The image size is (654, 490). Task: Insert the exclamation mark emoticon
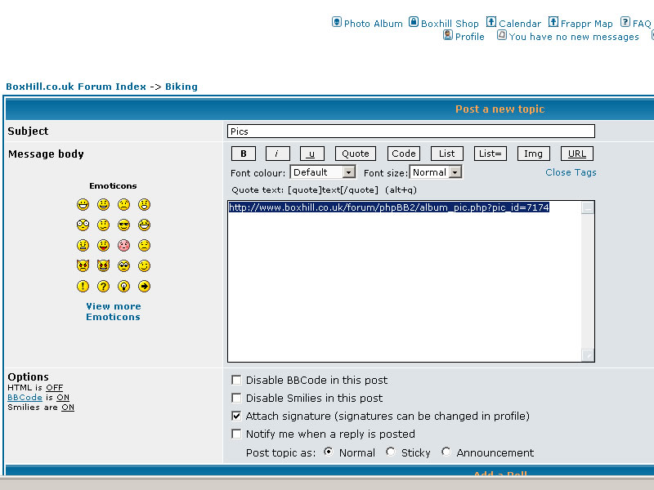[x=83, y=286]
